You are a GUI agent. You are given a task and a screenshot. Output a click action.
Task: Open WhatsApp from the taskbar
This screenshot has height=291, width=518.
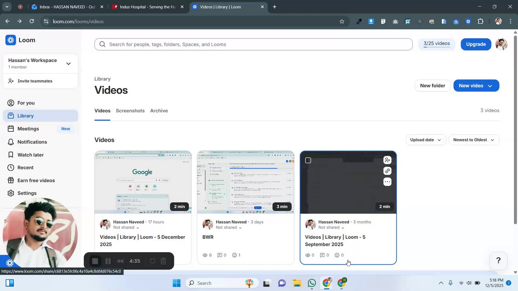pyautogui.click(x=312, y=283)
